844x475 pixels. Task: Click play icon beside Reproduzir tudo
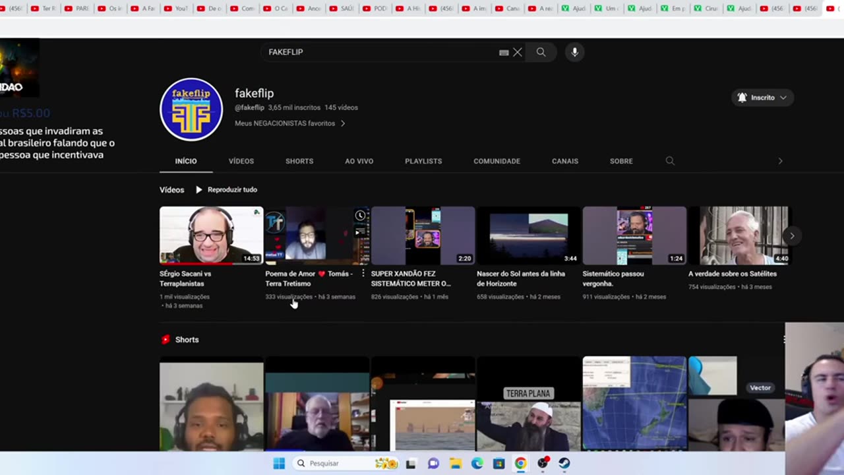(199, 190)
